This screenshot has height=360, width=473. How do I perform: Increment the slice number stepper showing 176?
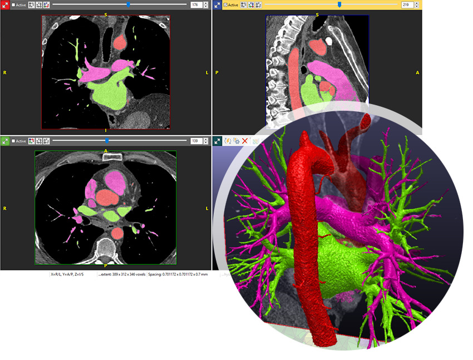(x=205, y=3)
